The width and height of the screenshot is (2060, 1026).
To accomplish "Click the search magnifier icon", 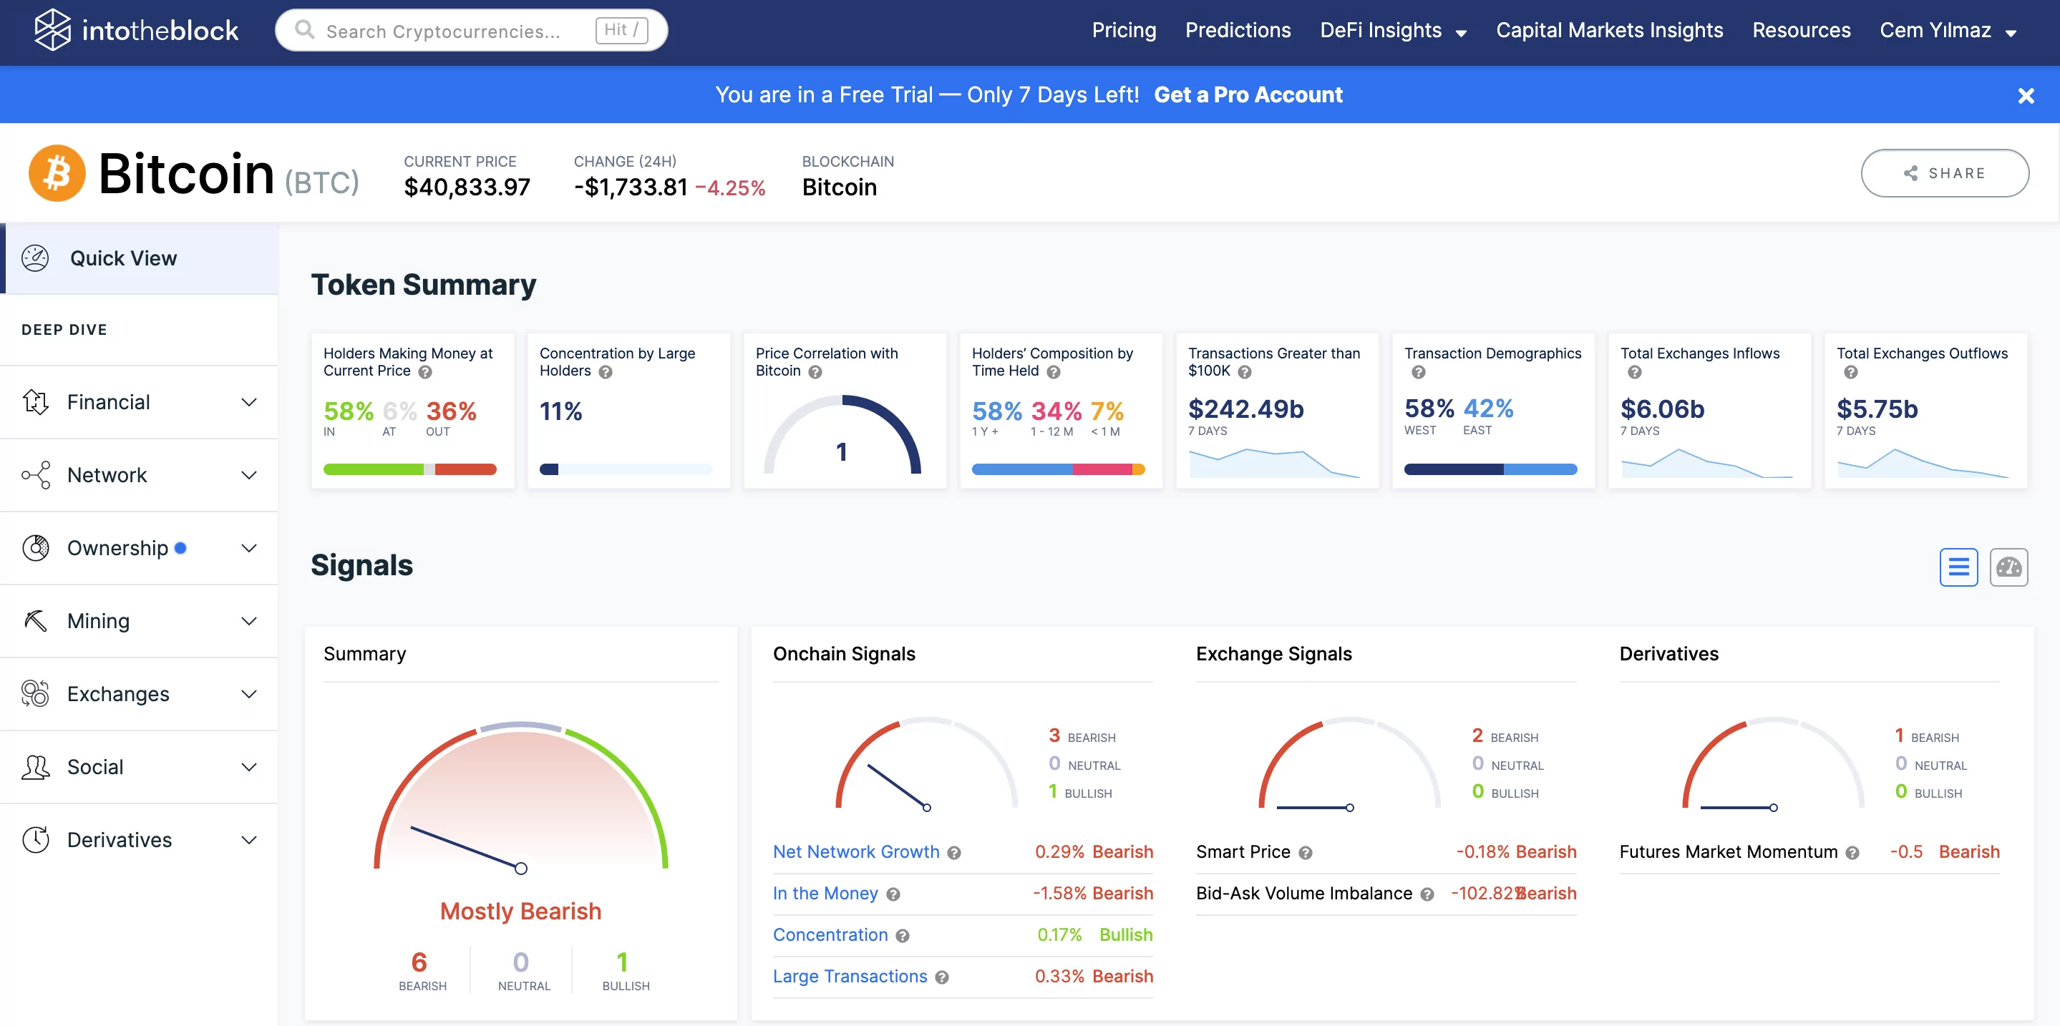I will [304, 29].
